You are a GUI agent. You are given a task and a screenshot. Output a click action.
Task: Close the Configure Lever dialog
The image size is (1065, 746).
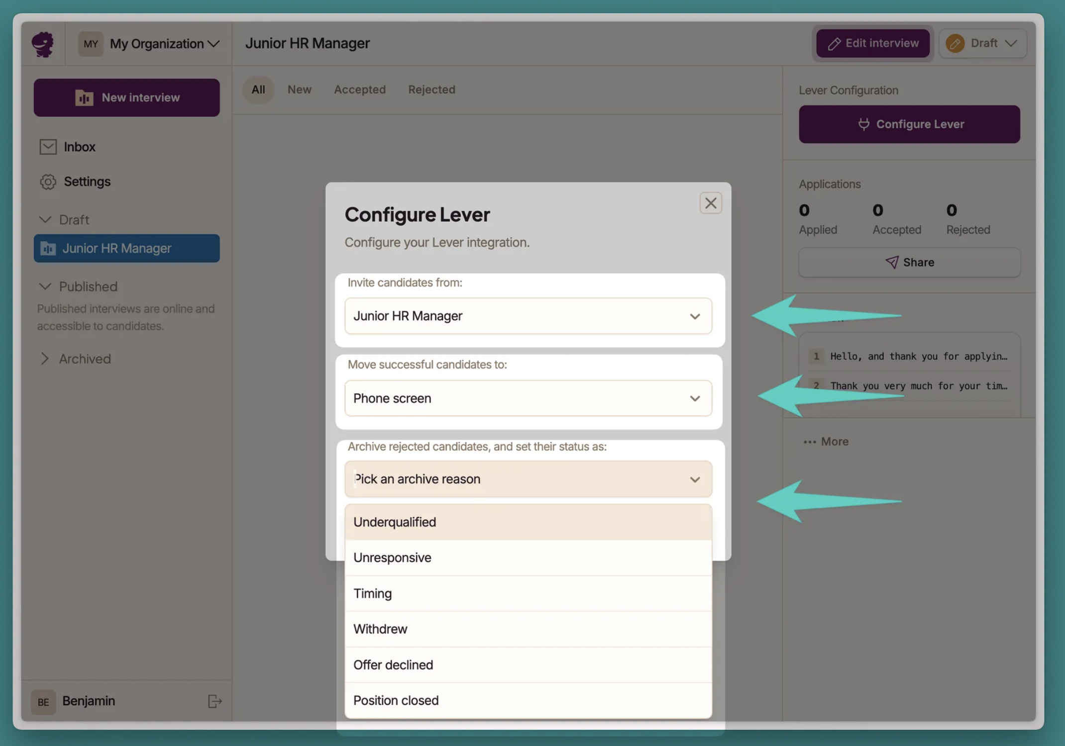point(710,203)
